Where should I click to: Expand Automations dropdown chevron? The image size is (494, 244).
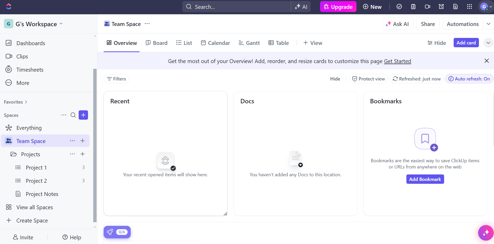click(x=489, y=24)
